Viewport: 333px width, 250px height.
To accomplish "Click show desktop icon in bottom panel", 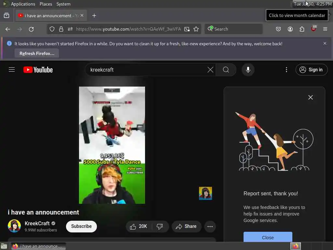I will coord(4,246).
